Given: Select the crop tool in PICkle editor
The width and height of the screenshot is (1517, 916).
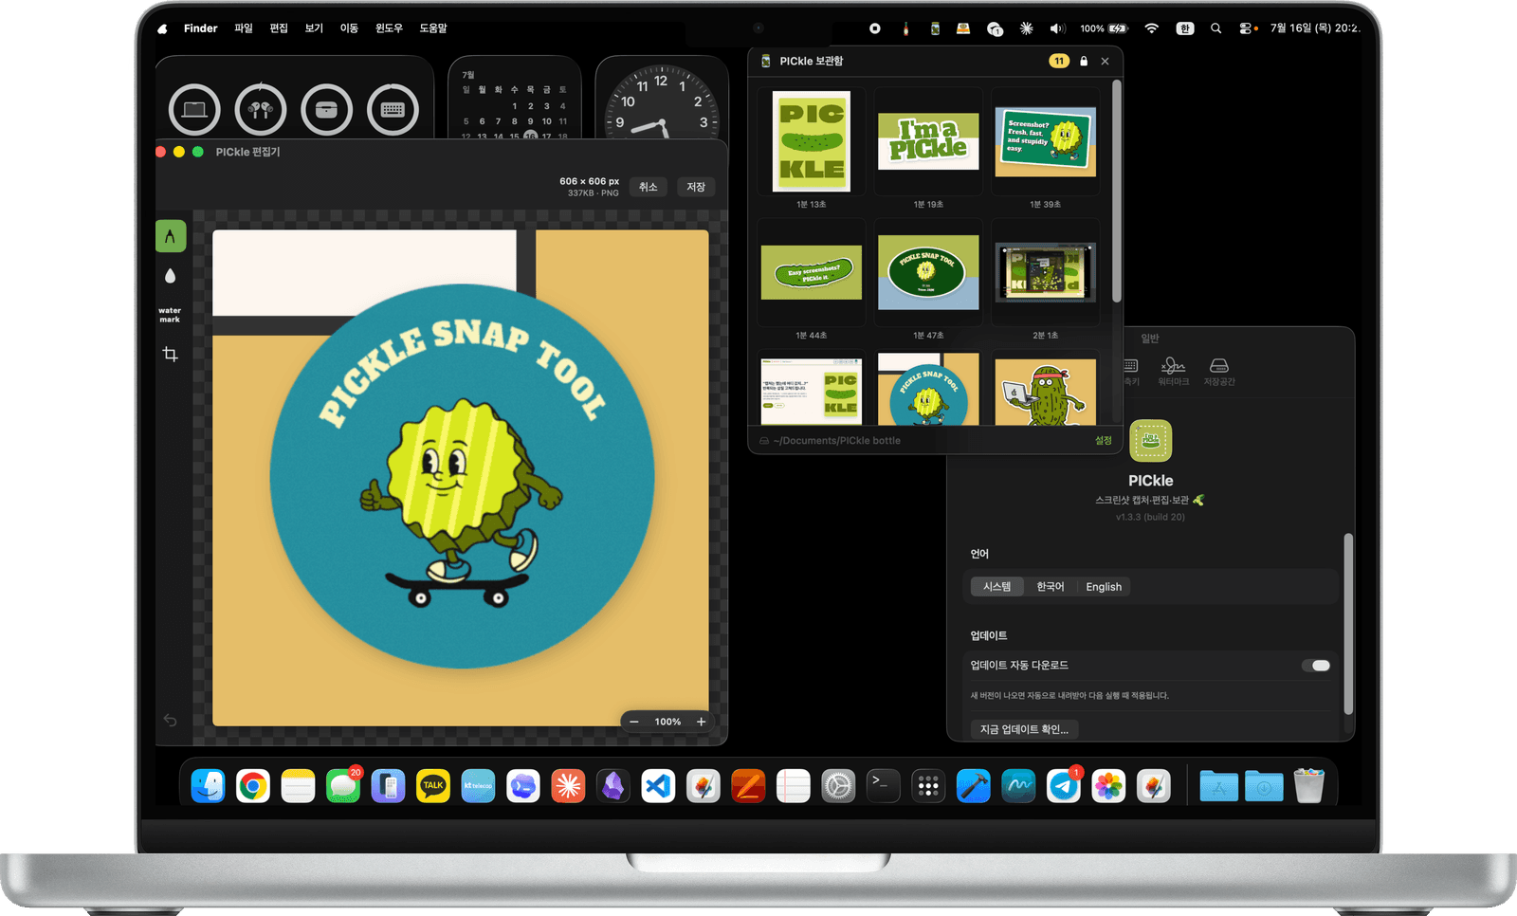Looking at the screenshot, I should tap(171, 354).
